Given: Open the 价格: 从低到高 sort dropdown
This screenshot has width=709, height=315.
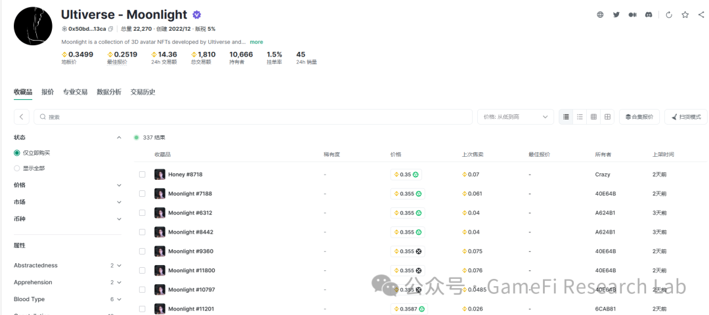Looking at the screenshot, I should (x=515, y=117).
